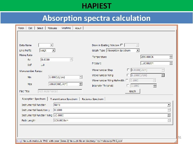This screenshot has width=193, height=144.
Task: Open the About tab
Action: click(78, 28)
